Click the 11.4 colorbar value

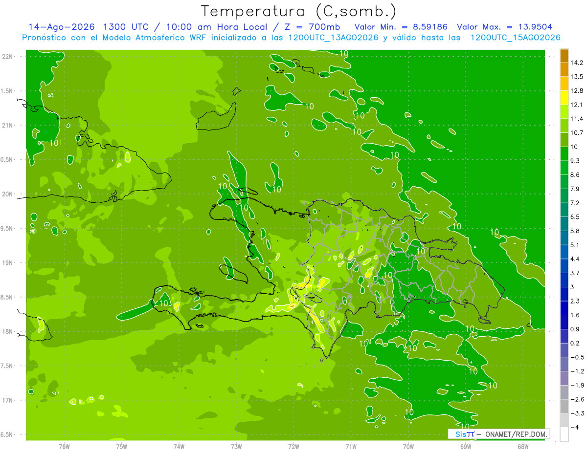(577, 119)
